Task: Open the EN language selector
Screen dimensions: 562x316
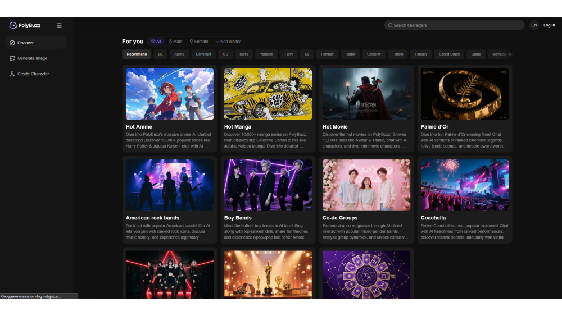Action: [534, 25]
